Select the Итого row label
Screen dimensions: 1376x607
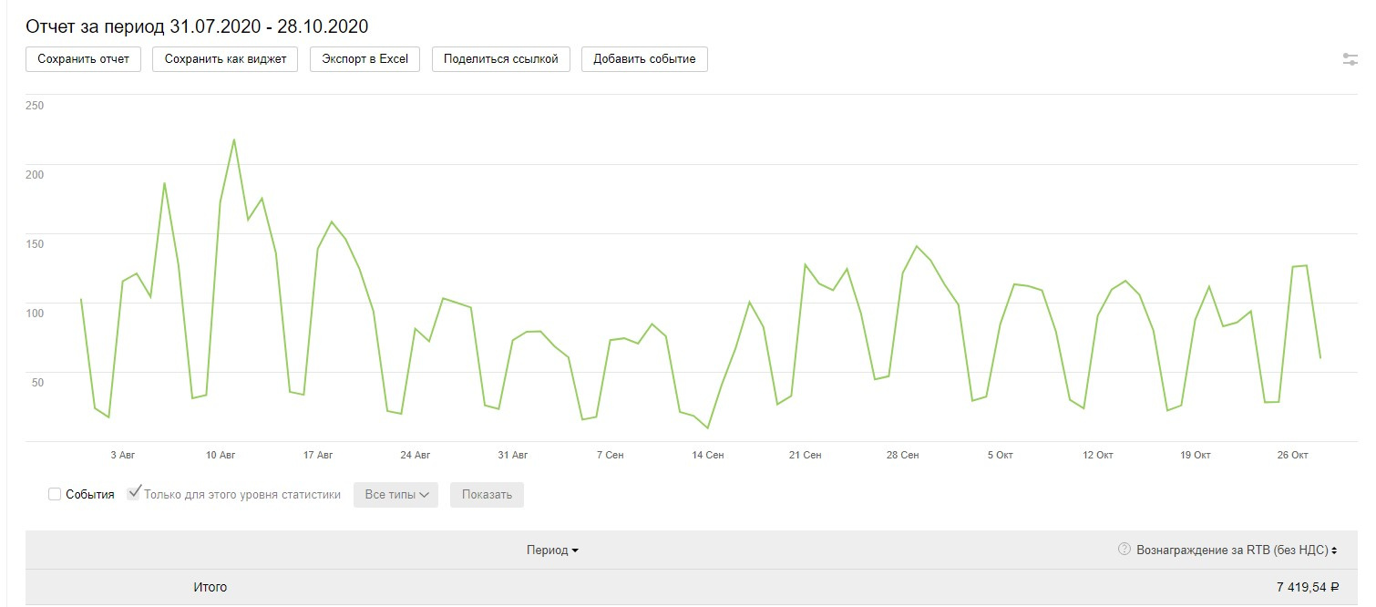tap(210, 587)
